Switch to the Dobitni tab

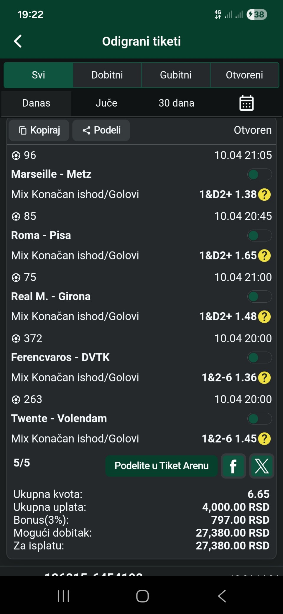pos(107,75)
